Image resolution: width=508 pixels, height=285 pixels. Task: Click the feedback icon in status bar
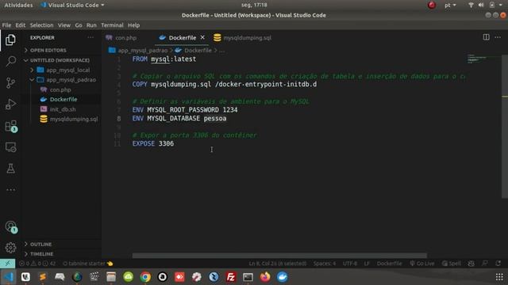click(485, 264)
